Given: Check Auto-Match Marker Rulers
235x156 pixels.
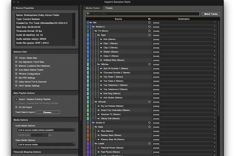Looking at the screenshot, I should (x=16, y=70).
